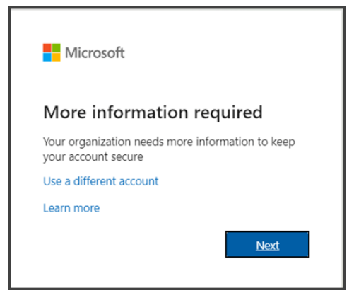Click the Microsoft four-square logo
This screenshot has width=354, height=298.
[52, 52]
